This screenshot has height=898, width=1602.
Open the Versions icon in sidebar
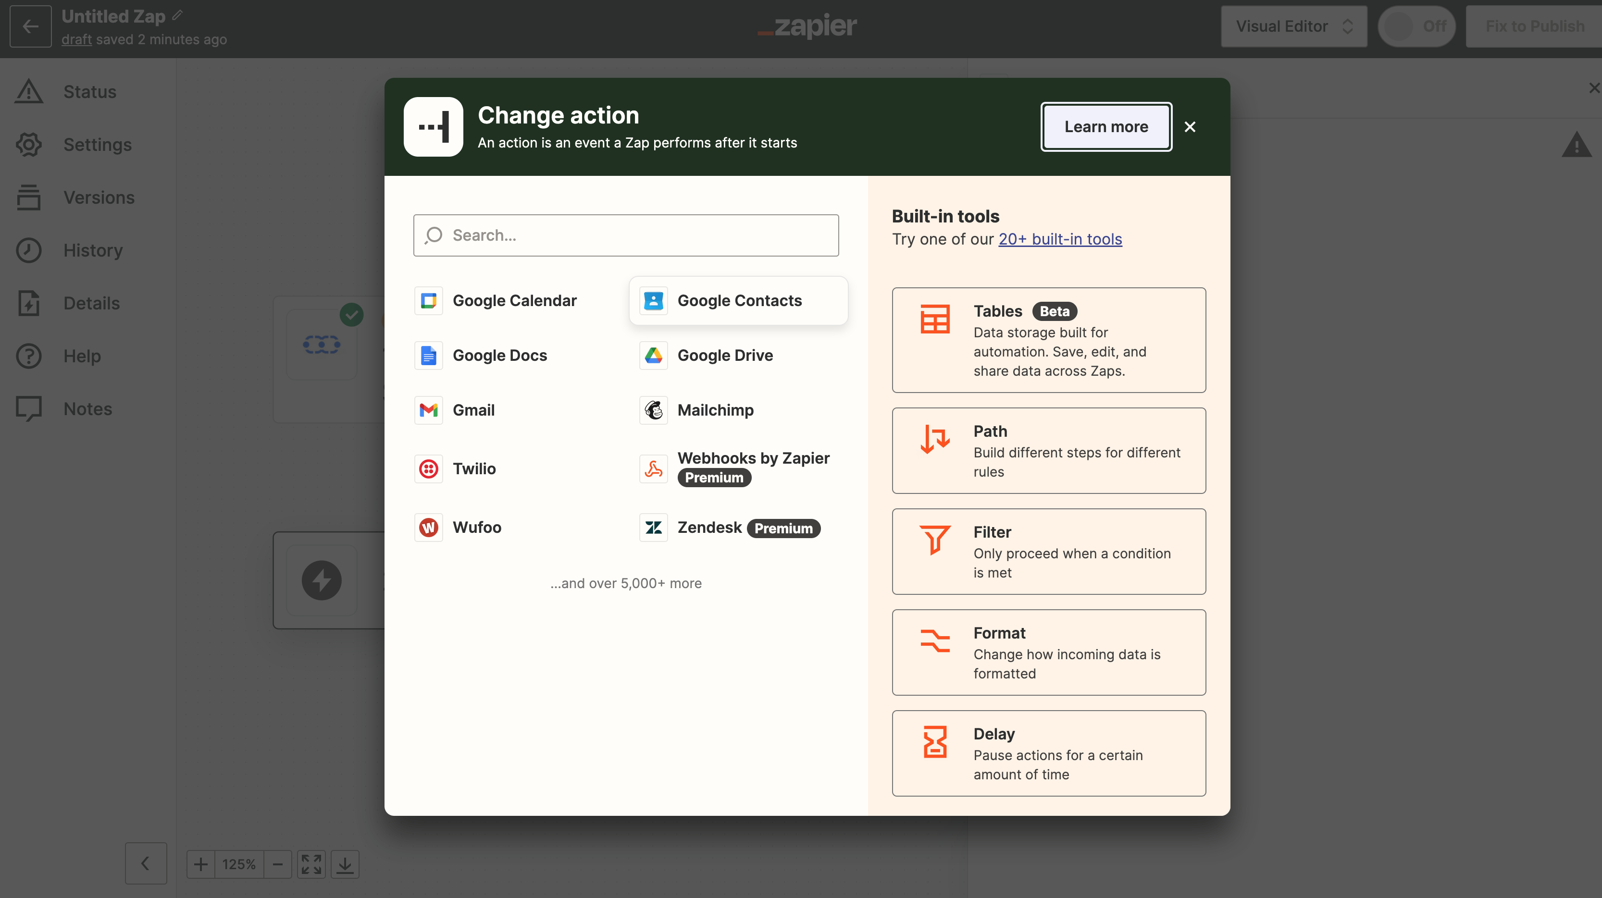click(29, 197)
